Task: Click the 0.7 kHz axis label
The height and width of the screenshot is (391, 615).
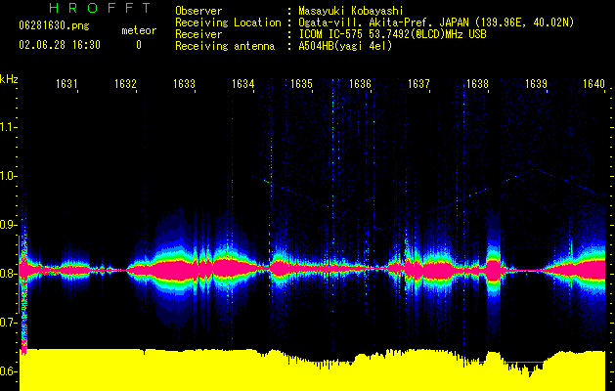Action: pyautogui.click(x=7, y=323)
